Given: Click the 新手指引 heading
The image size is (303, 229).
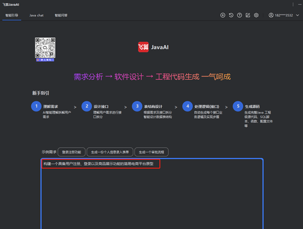Looking at the screenshot, I should [x=40, y=93].
